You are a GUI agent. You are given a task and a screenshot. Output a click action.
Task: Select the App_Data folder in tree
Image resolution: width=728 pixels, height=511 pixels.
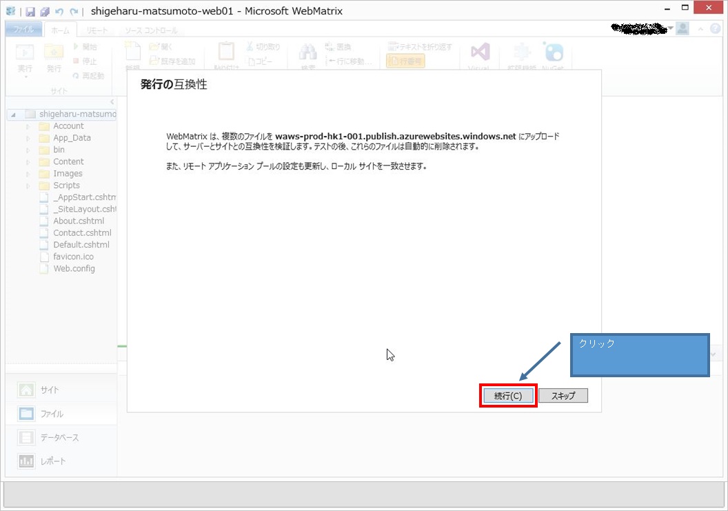65,138
